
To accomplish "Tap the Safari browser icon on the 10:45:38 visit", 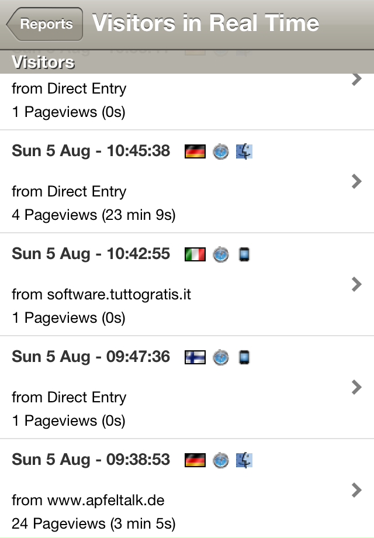I will pos(221,151).
